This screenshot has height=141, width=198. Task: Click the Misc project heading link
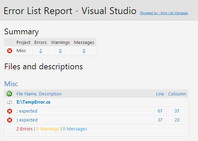tap(11, 84)
